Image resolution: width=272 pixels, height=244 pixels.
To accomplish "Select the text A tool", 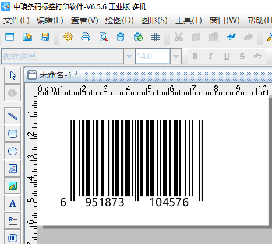I will [13, 203].
